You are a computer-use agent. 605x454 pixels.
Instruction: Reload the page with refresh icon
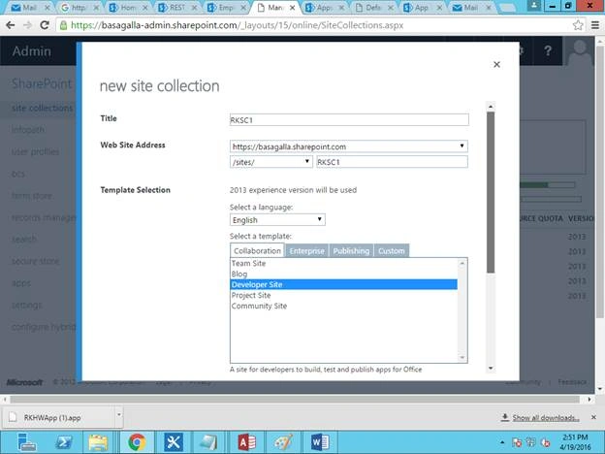[x=45, y=25]
